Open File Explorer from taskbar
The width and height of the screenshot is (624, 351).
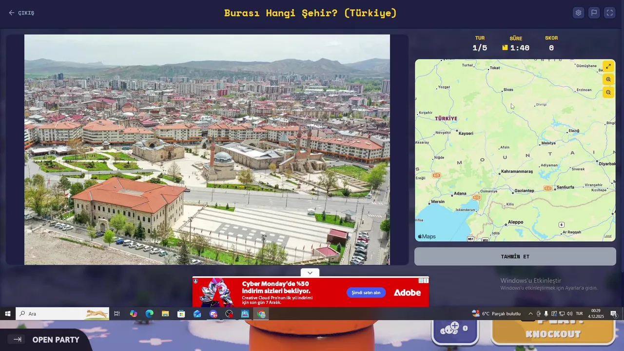(165, 313)
